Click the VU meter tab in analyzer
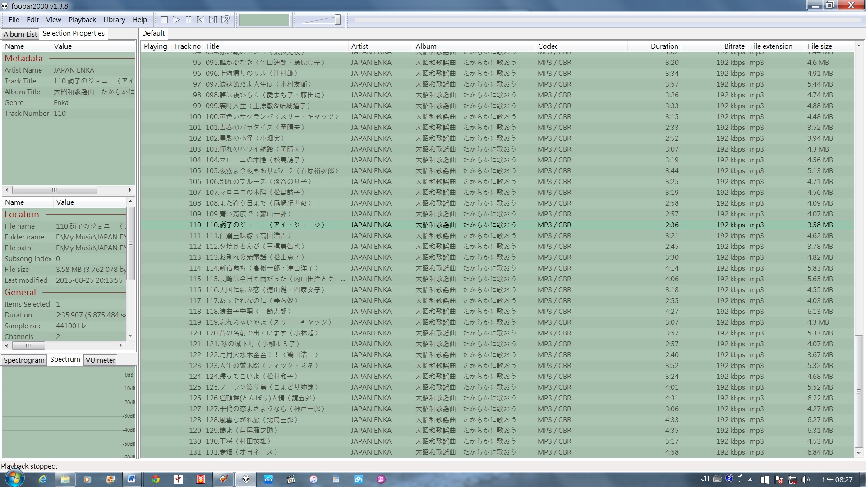 99,360
